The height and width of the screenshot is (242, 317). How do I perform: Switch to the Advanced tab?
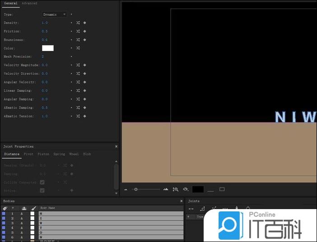click(29, 3)
